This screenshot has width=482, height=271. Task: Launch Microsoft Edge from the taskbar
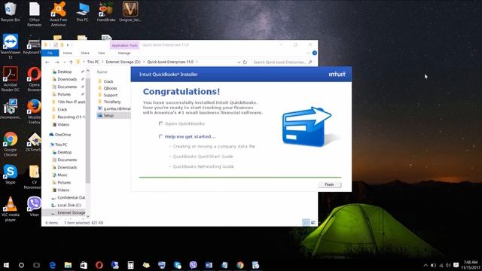point(53,265)
